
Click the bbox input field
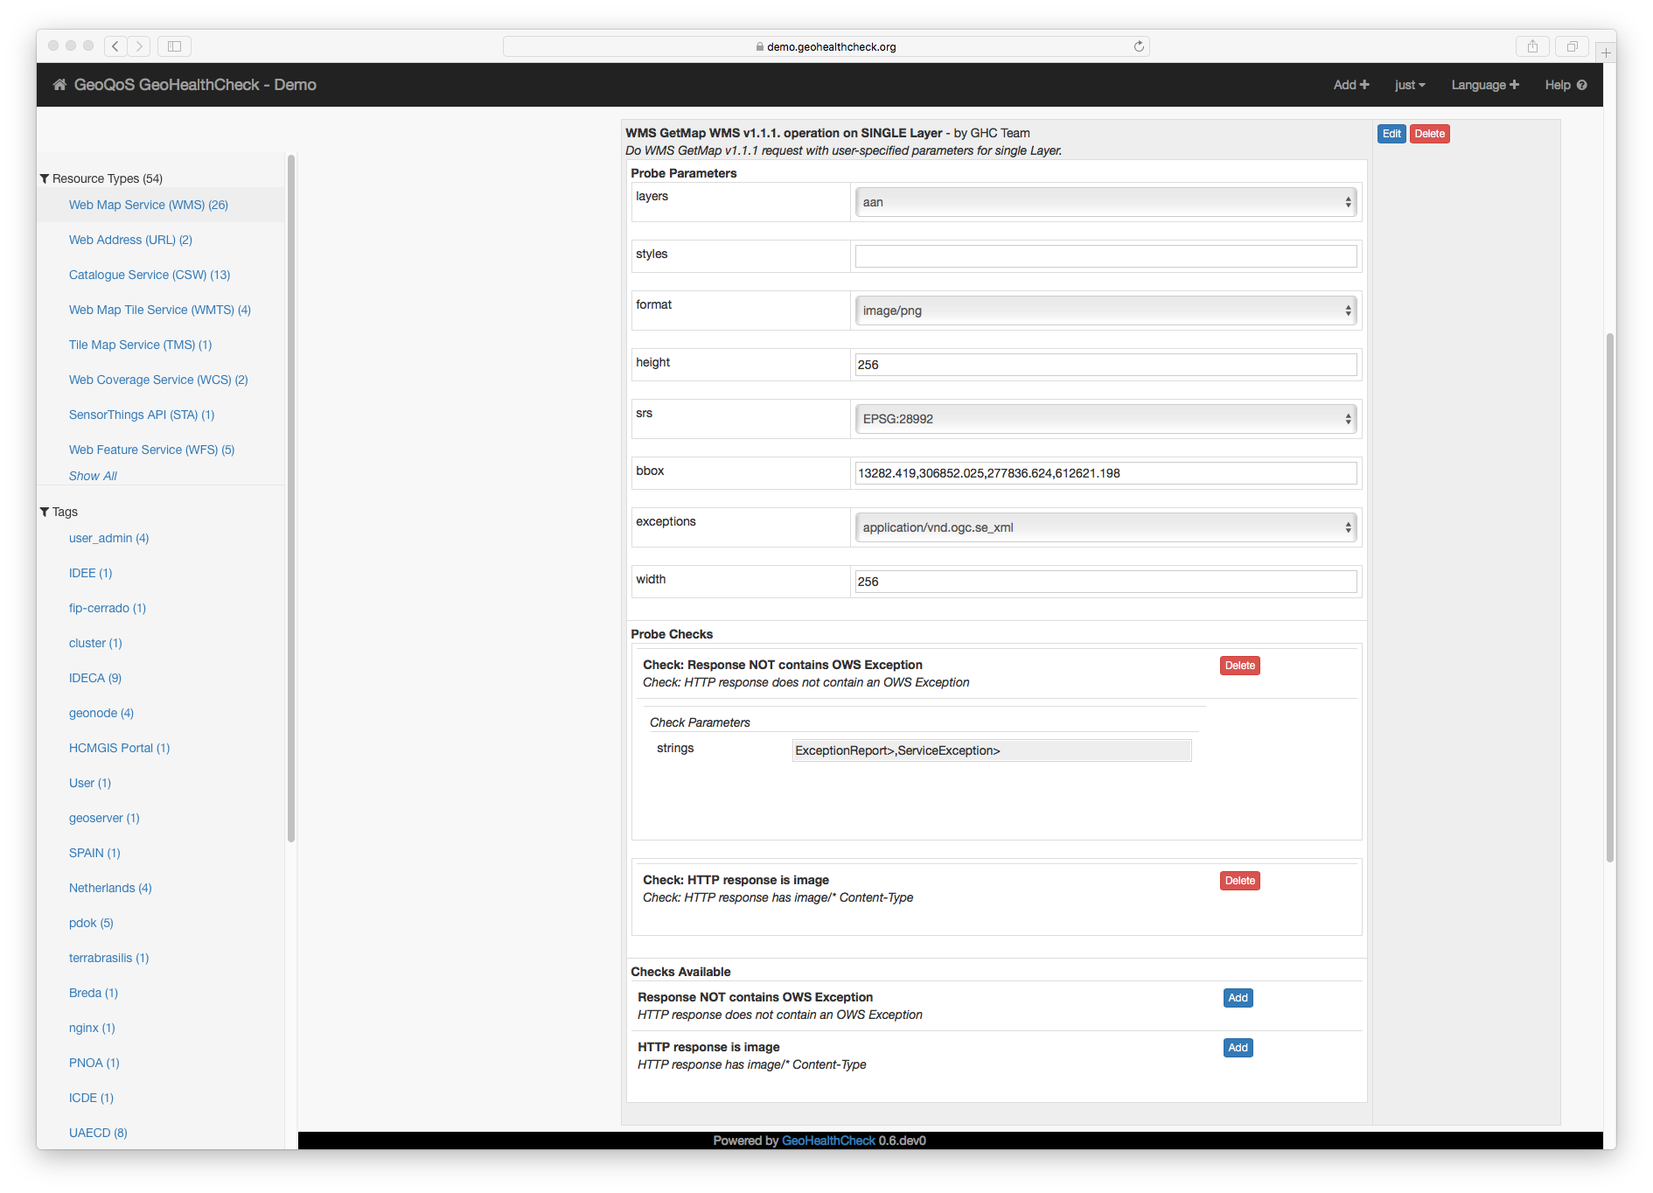pos(1105,473)
